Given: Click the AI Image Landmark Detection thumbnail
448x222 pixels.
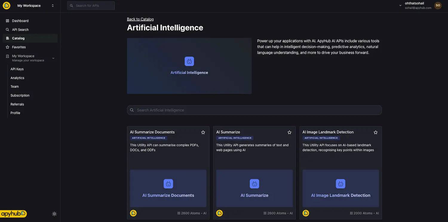Looking at the screenshot, I should click(x=341, y=189).
